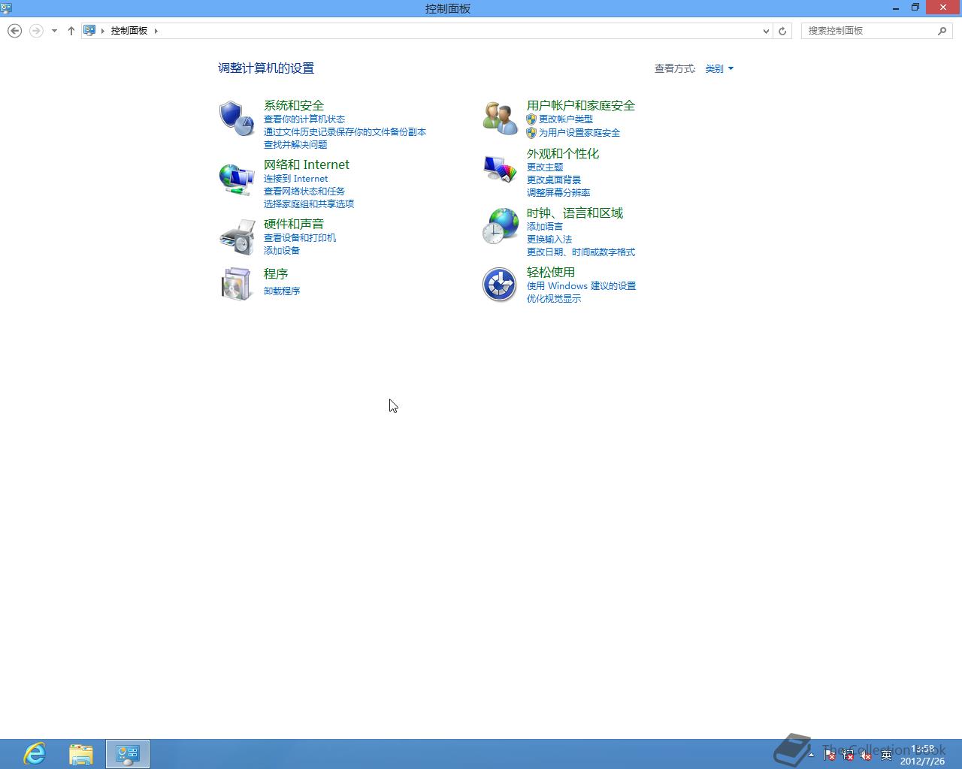Open the 硬件和声音 printer icon
Image resolution: width=962 pixels, height=769 pixels.
237,237
